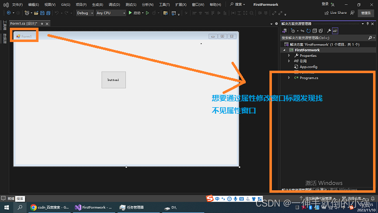Viewport: 378px width, 213px height.
Task: Toggle auto-hide pin for Solution Explorer
Action: click(368, 24)
